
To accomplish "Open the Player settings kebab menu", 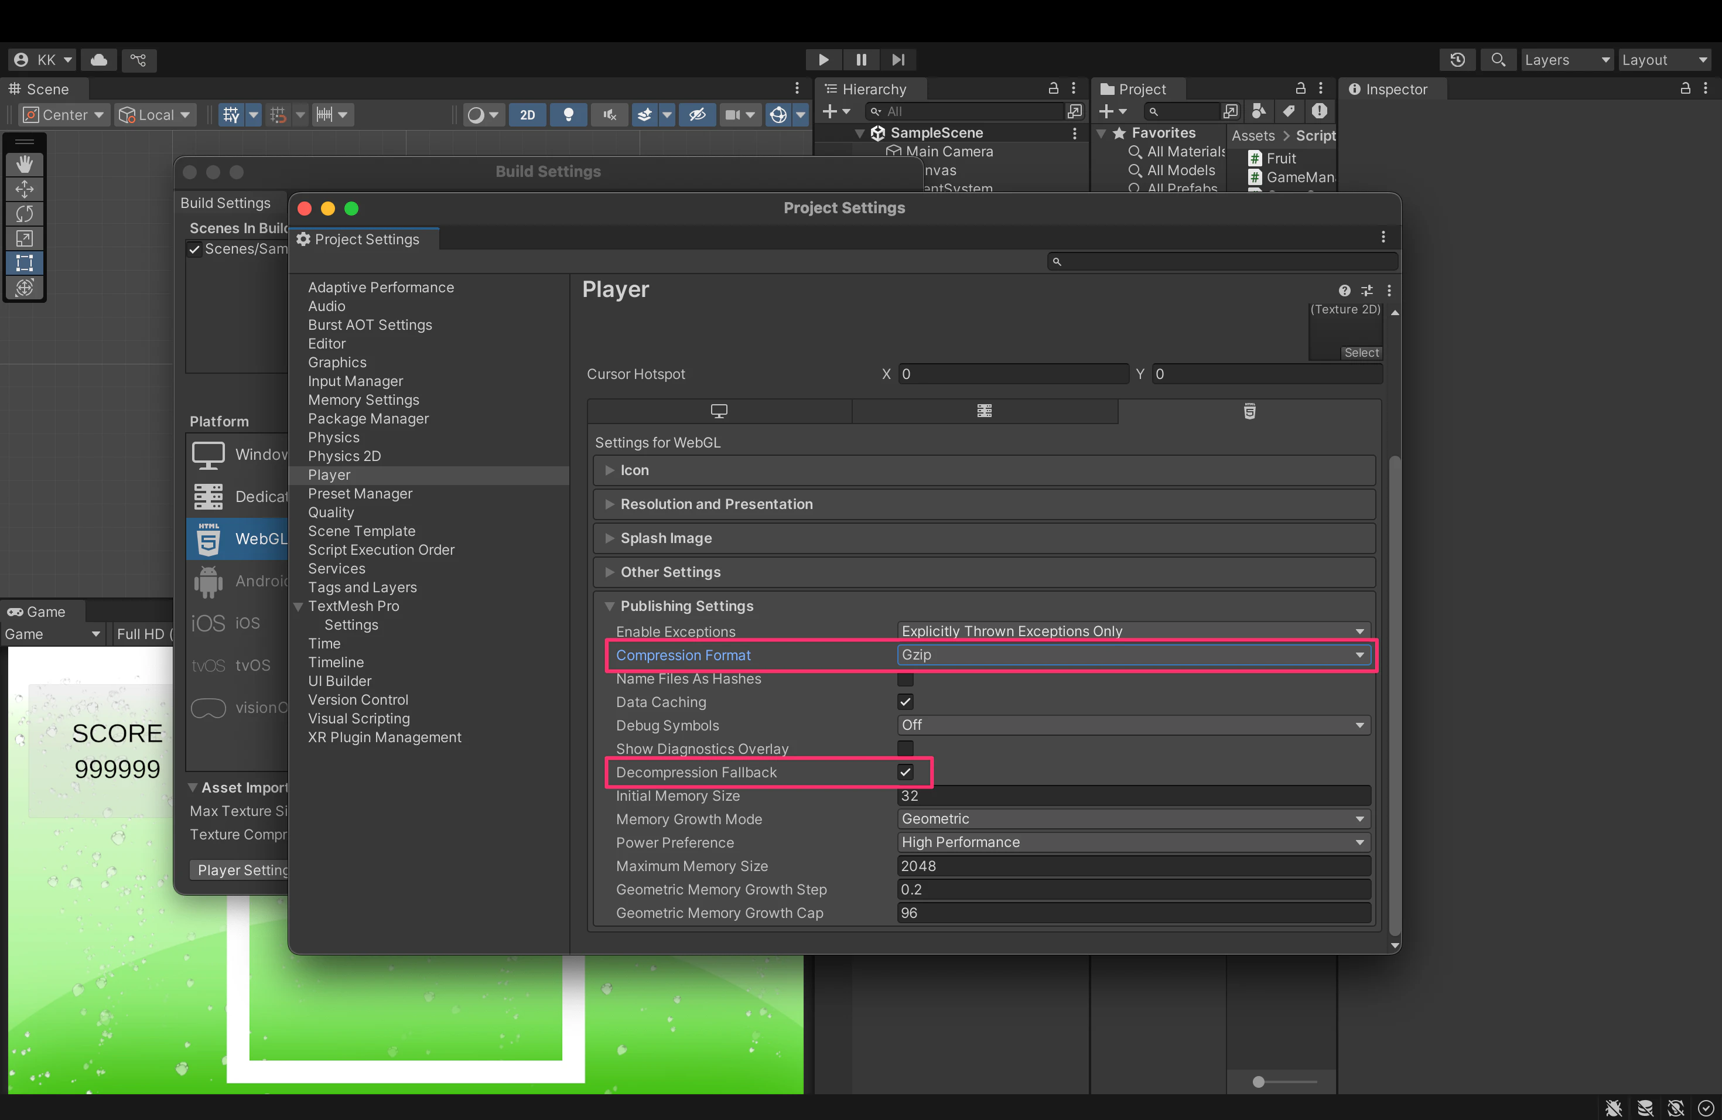I will coord(1389,291).
